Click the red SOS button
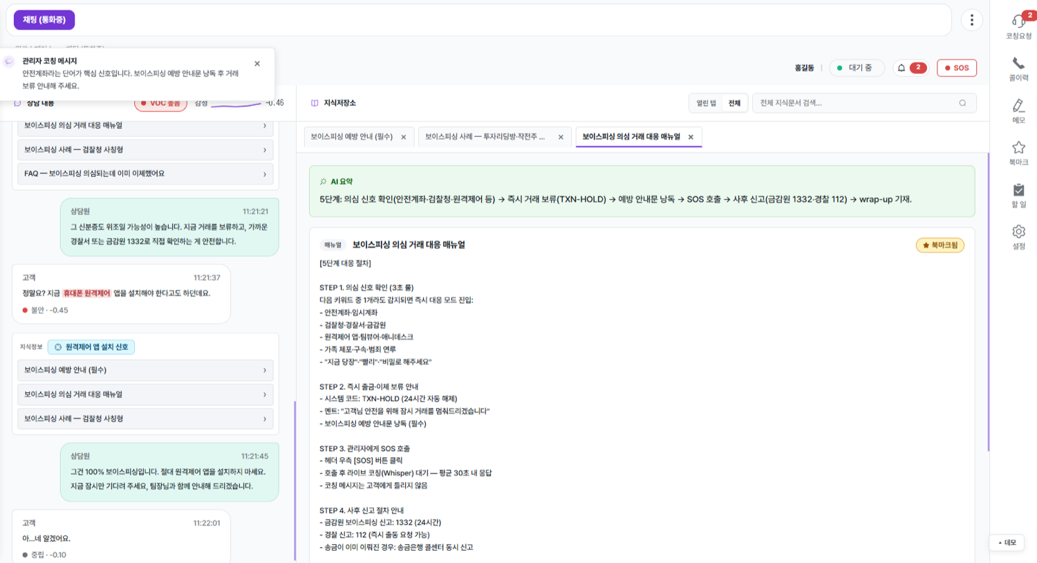This screenshot has width=1037, height=563. point(957,68)
